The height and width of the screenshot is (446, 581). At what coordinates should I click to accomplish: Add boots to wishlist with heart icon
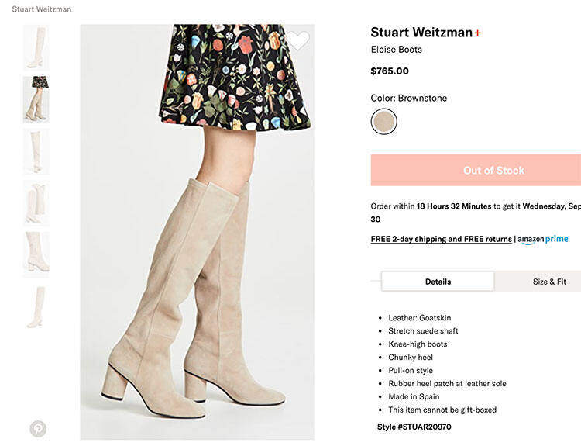coord(298,41)
